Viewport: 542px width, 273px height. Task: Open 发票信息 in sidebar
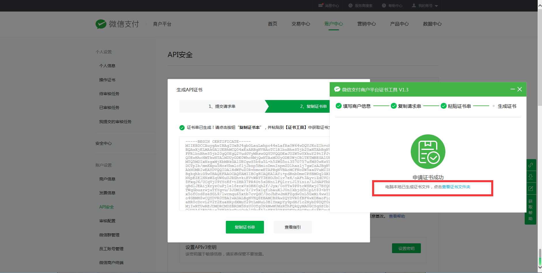pos(107,193)
